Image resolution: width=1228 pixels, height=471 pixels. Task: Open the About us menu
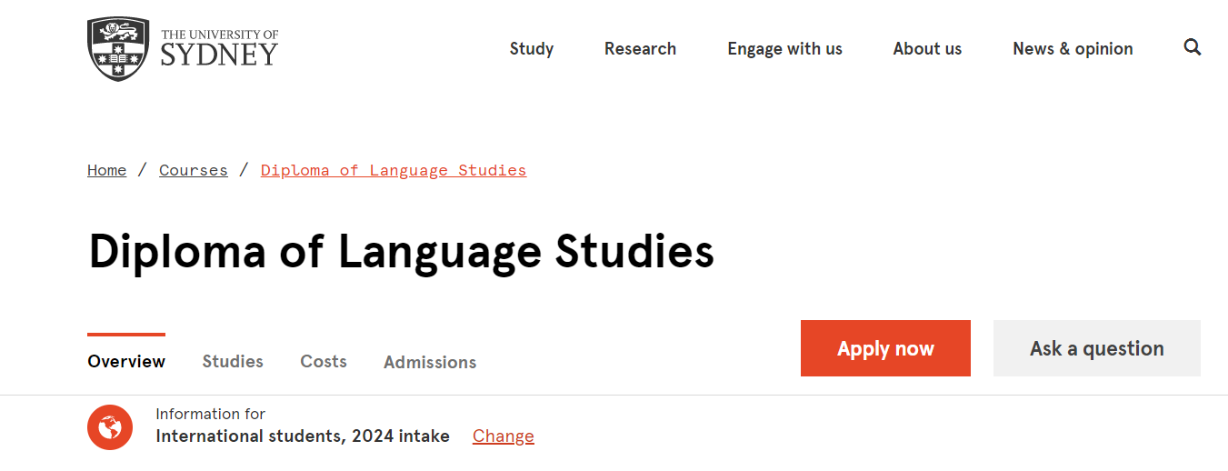pos(927,49)
